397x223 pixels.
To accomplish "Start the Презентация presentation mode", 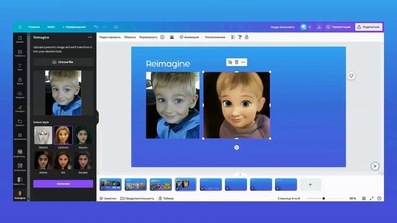I will 338,27.
